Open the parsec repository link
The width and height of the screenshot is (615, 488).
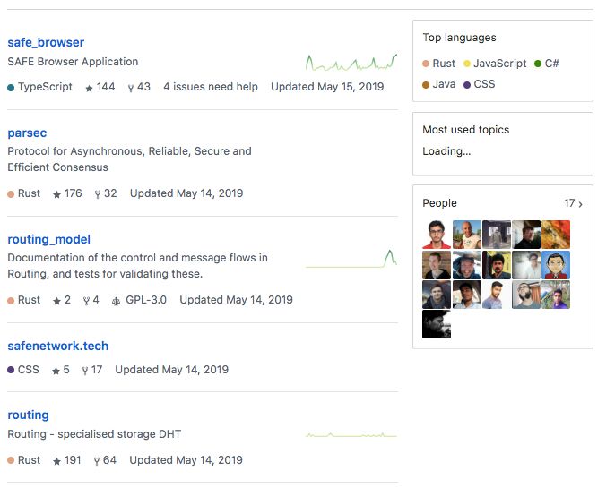pos(27,133)
